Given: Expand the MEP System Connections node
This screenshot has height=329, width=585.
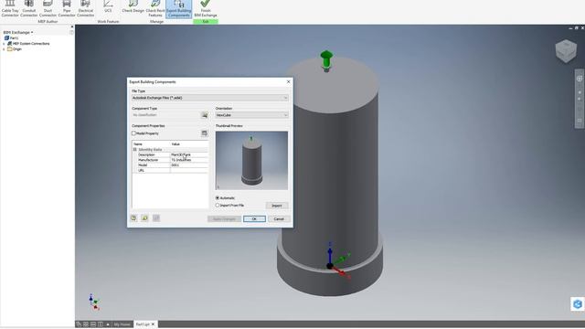Looking at the screenshot, I should [x=4, y=44].
